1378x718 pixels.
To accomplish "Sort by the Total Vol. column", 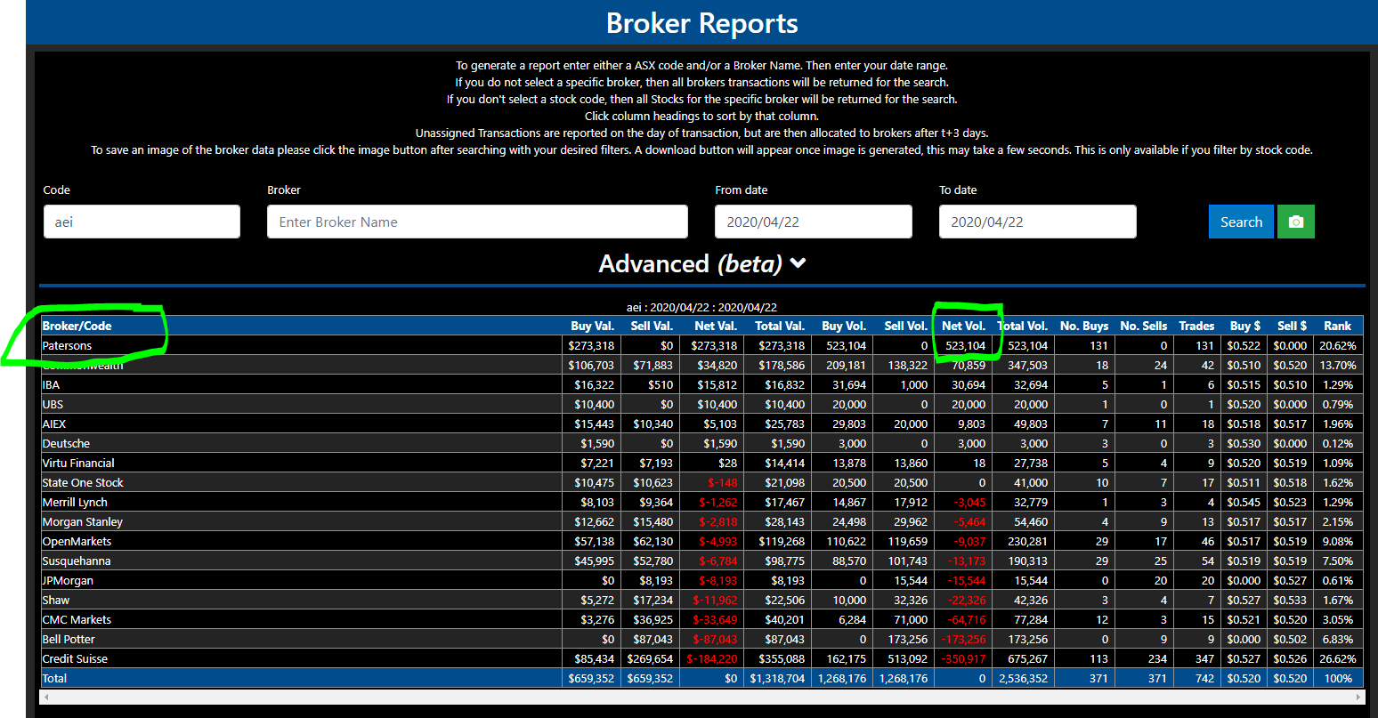I will pos(1023,326).
